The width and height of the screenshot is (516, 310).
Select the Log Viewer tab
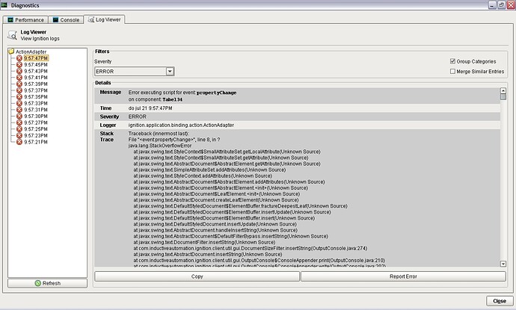(104, 19)
